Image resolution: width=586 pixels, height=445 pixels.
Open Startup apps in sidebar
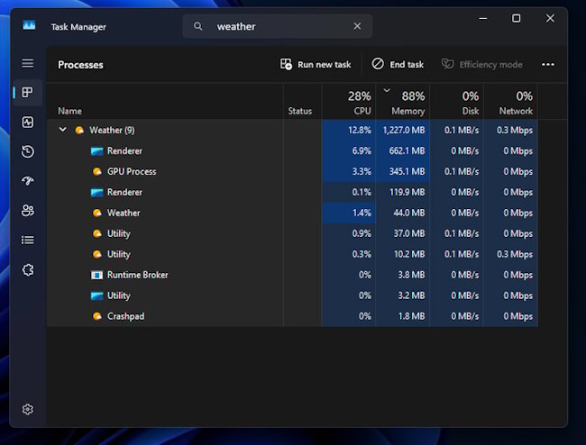coord(28,181)
